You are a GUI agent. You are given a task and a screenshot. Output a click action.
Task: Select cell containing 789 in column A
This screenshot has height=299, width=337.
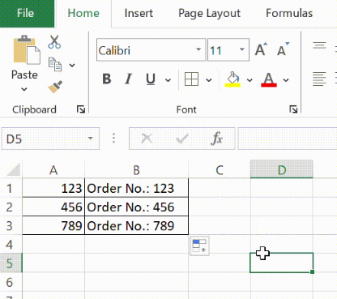pyautogui.click(x=53, y=225)
